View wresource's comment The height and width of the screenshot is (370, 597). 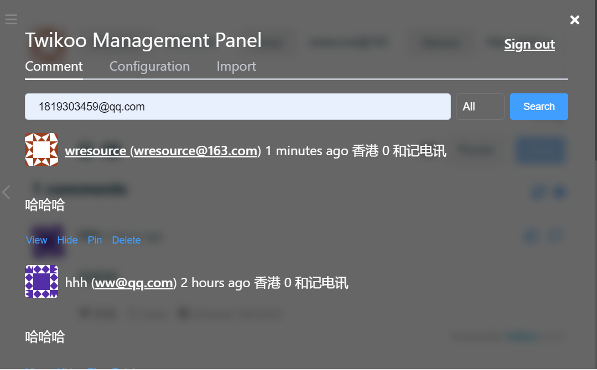(37, 240)
